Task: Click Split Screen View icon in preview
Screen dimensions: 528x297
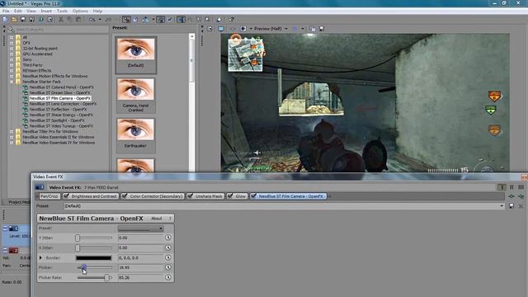Action: (243, 29)
